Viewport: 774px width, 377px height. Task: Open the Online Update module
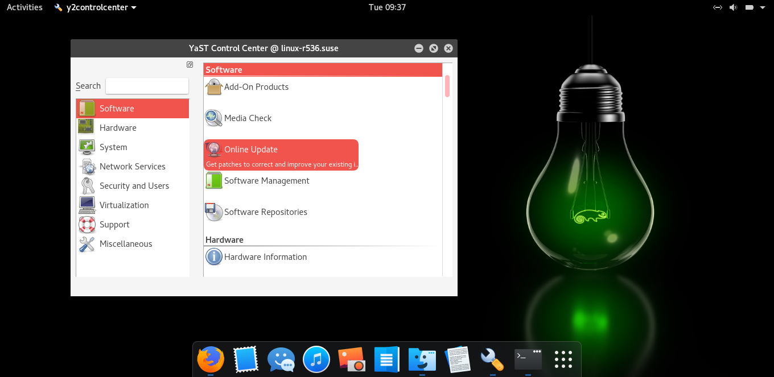[x=281, y=155]
